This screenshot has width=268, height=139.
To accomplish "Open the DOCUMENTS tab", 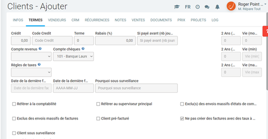I will [x=161, y=20].
